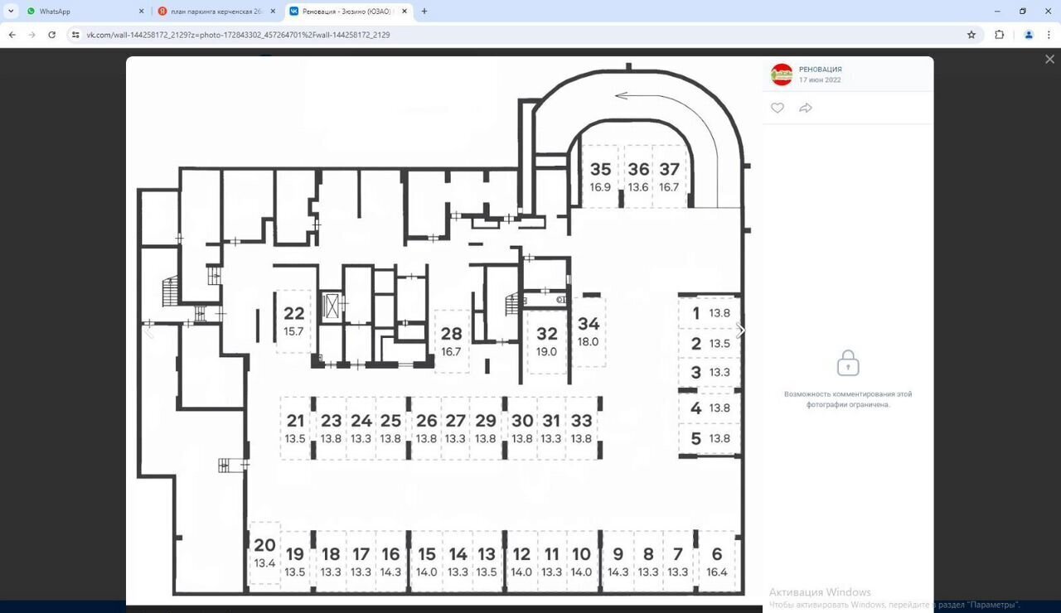1061x613 pixels.
Task: Go to the previous photo arrow
Action: point(149,331)
